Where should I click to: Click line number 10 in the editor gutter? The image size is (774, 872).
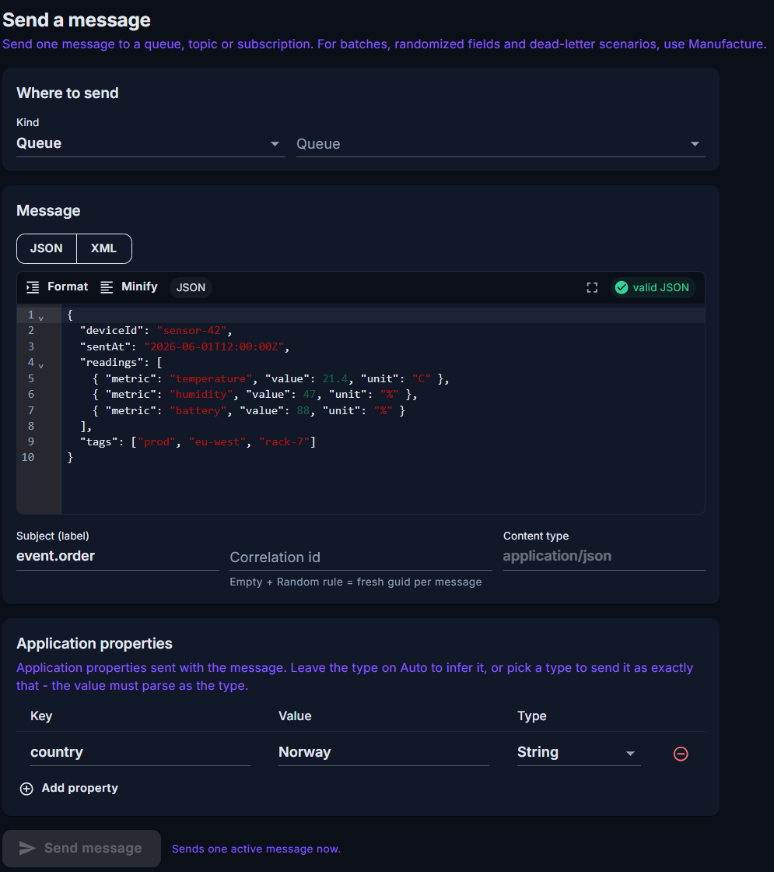[x=28, y=457]
